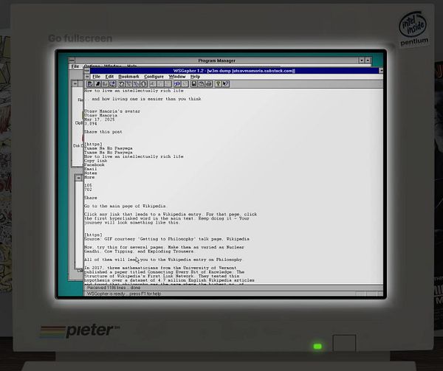Open WSGopher application control-menu box
Image resolution: width=443 pixels, height=371 pixels.
click(x=87, y=71)
